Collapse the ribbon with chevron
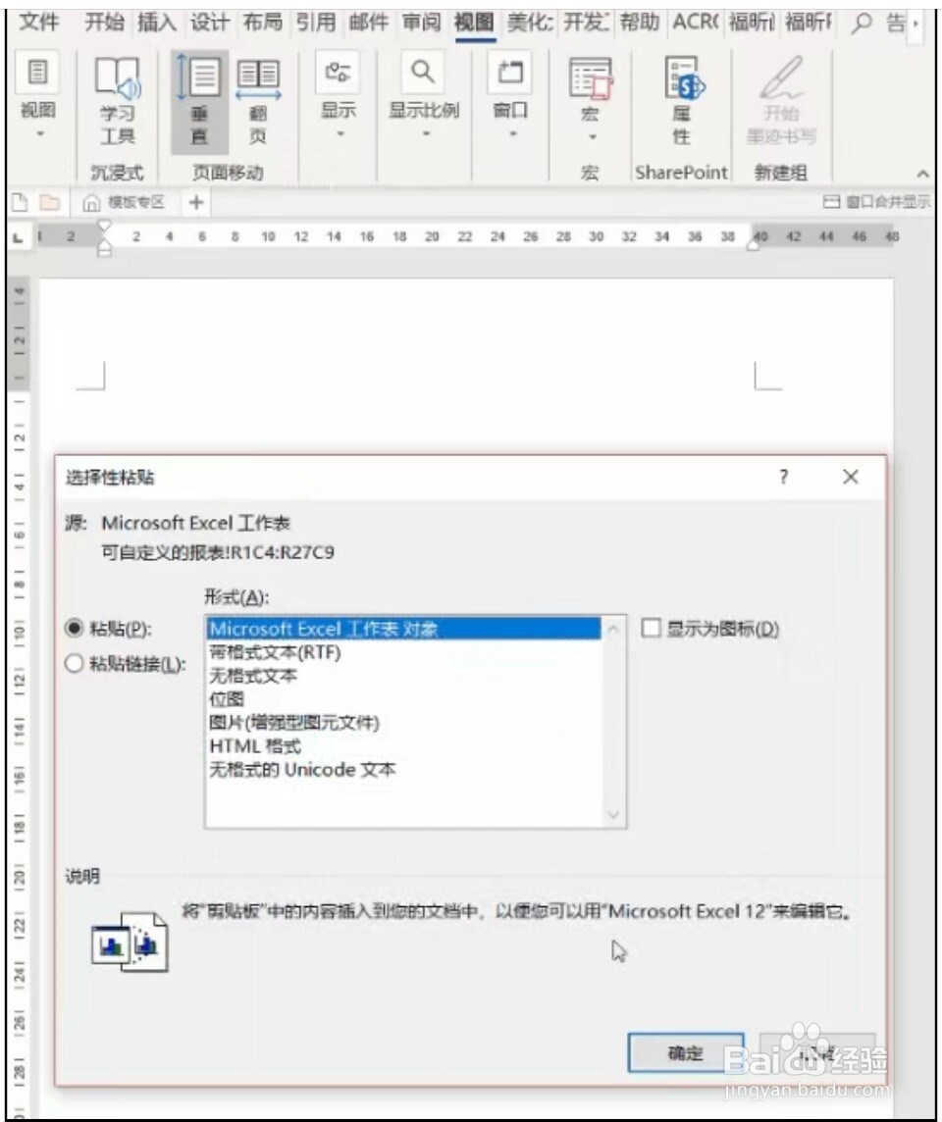 tap(922, 174)
